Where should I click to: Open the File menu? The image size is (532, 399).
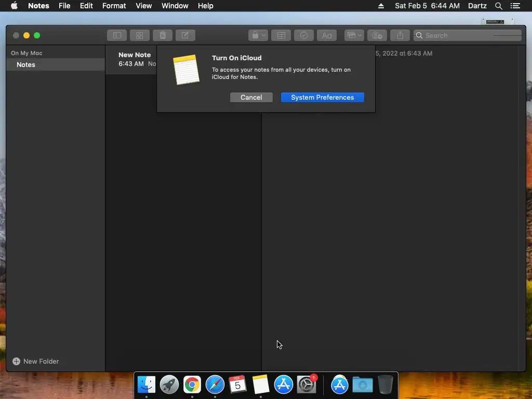64,6
